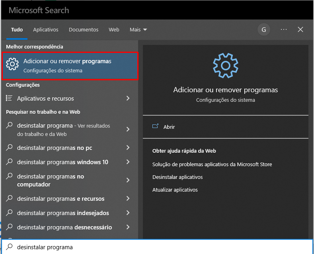Expand 'desinstalar programas no computador' arrow

click(128, 180)
